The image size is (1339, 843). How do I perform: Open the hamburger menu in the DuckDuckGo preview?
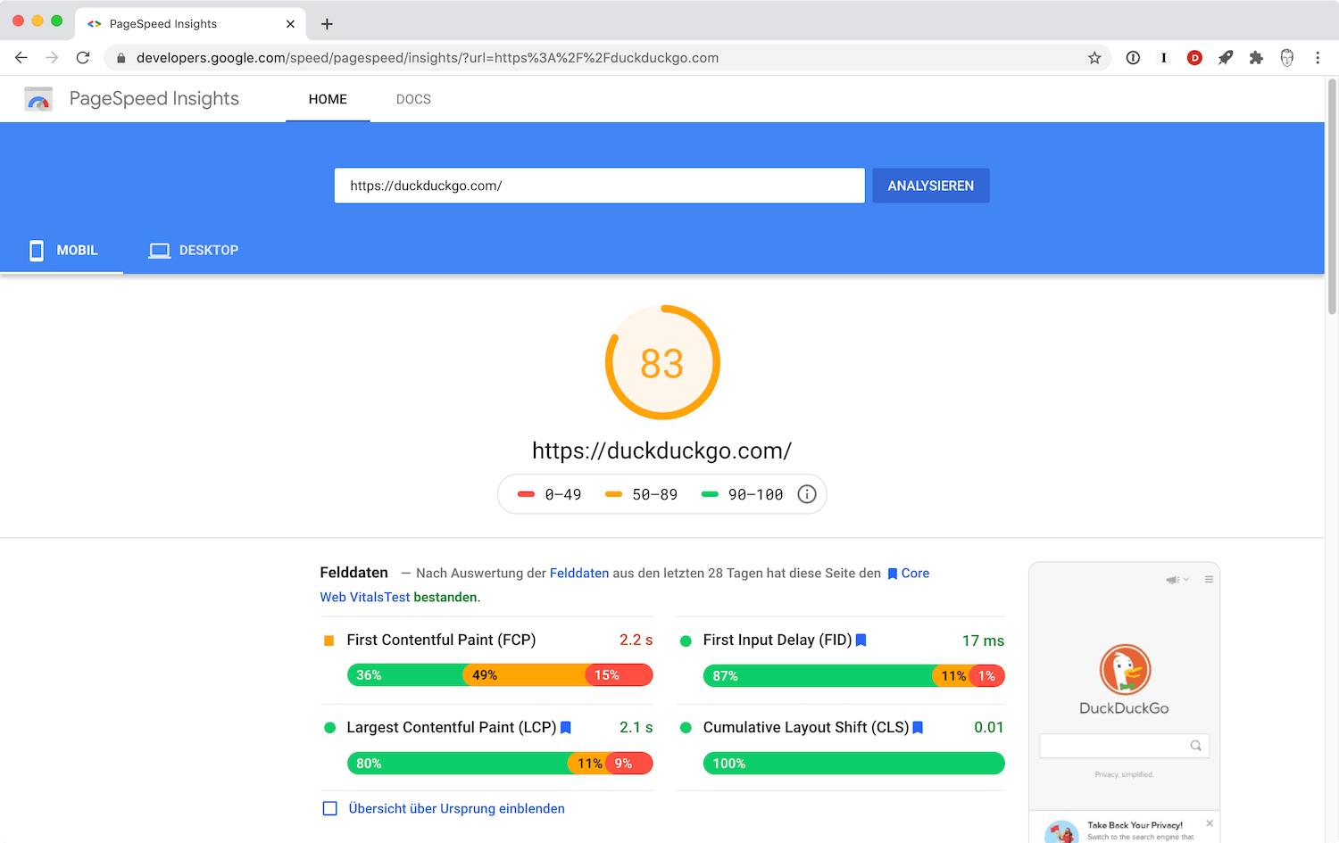[1209, 579]
